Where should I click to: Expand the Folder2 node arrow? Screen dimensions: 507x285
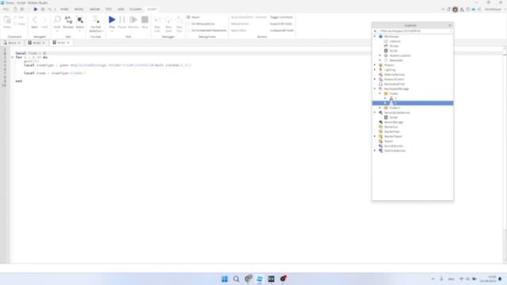[x=380, y=108]
